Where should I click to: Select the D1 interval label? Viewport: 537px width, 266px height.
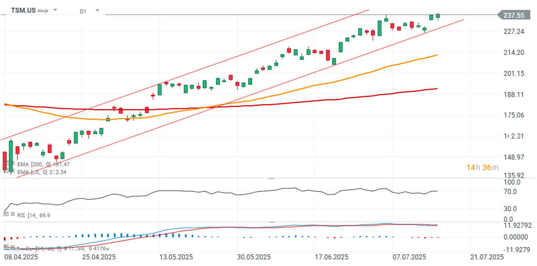83,12
